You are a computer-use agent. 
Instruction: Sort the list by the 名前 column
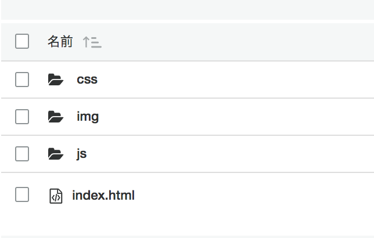coord(60,41)
